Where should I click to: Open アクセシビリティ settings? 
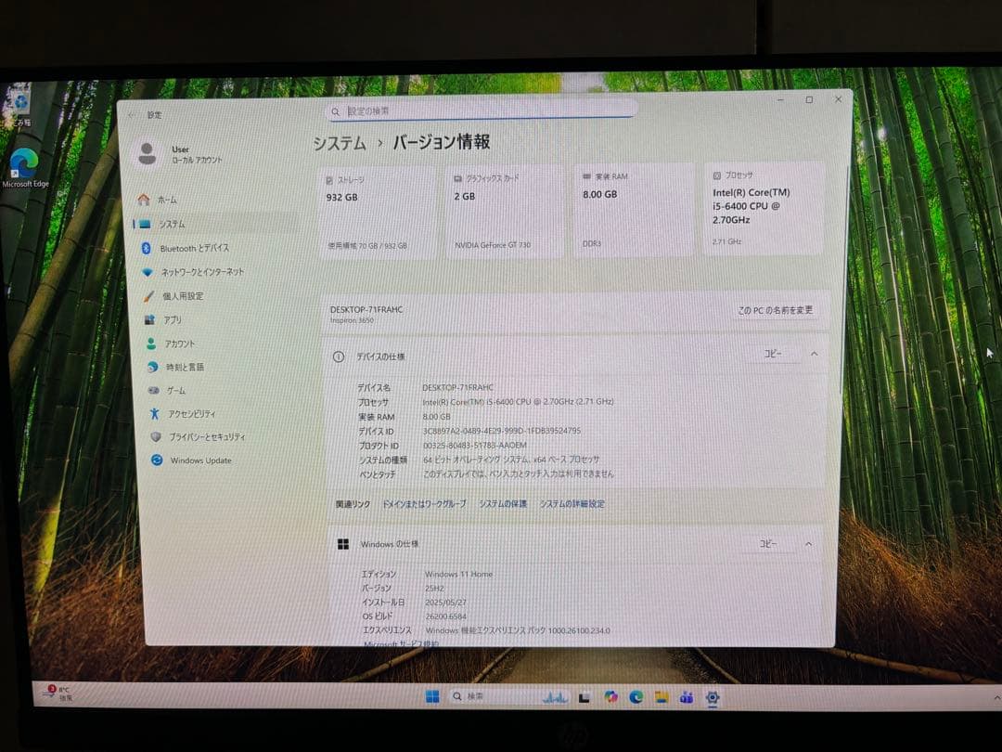tap(191, 414)
